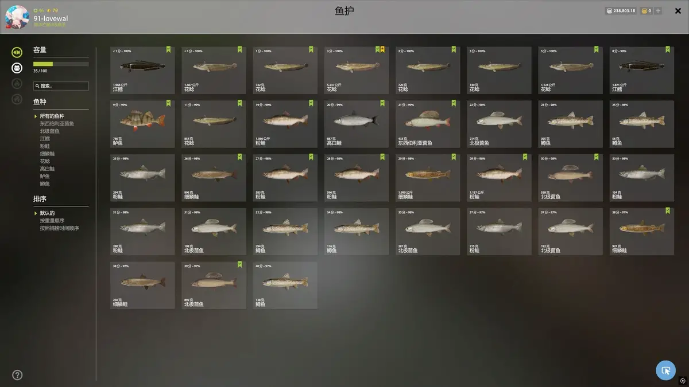The width and height of the screenshot is (689, 387).
Task: Open the dimmed house icon in sidebar
Action: 17,99
